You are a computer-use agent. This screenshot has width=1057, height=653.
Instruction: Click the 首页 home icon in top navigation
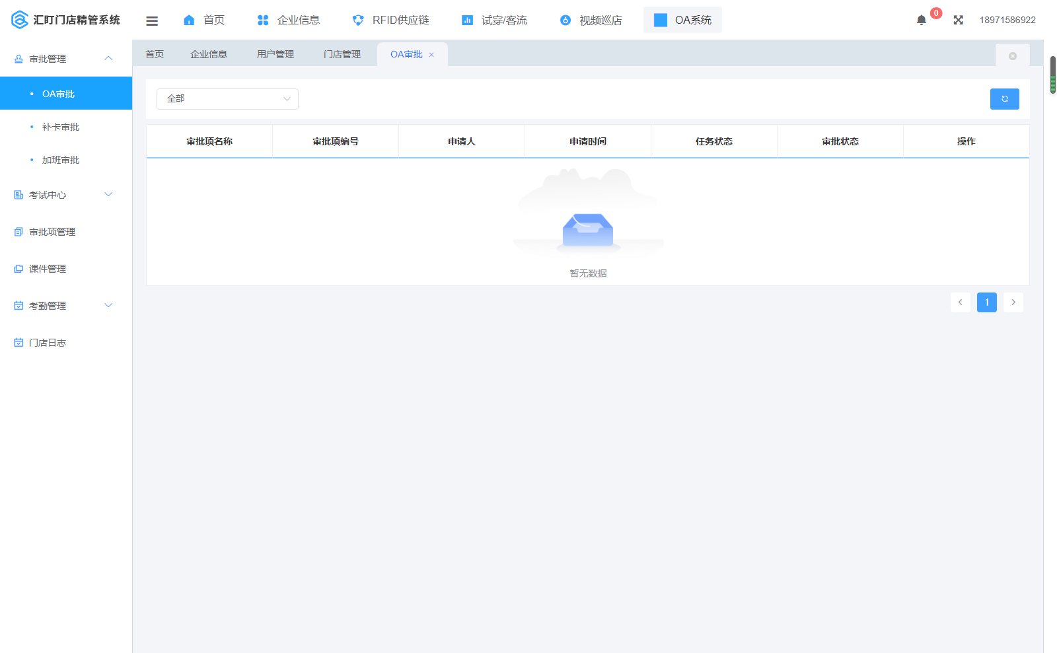click(189, 20)
